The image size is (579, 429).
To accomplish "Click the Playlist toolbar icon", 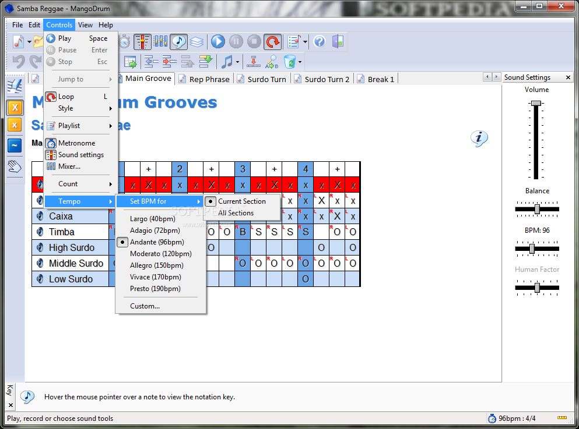I will (x=294, y=42).
